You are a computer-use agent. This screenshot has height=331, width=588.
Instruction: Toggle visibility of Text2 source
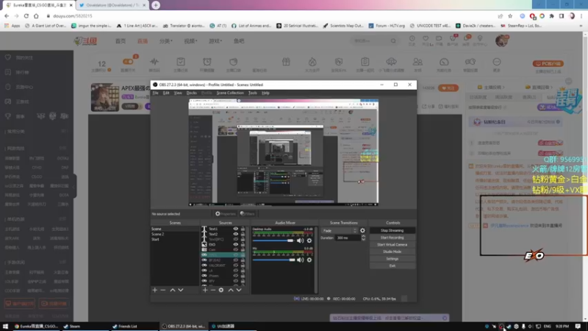(235, 234)
